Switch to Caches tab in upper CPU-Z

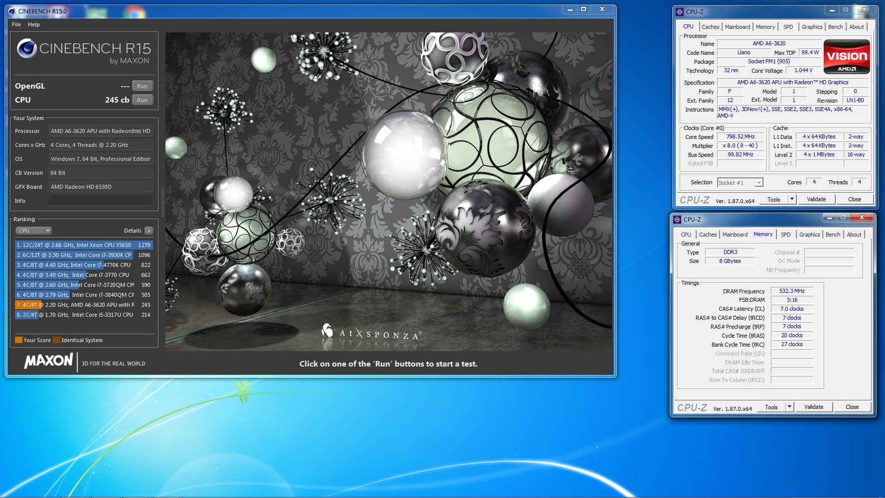(x=711, y=27)
